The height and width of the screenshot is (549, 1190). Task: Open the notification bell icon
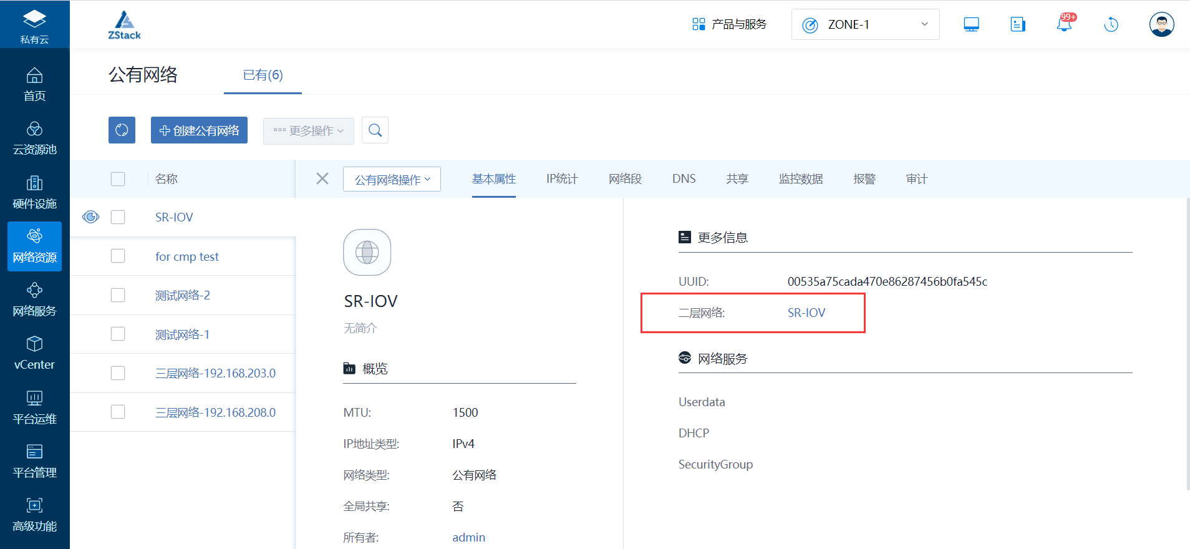coord(1064,24)
